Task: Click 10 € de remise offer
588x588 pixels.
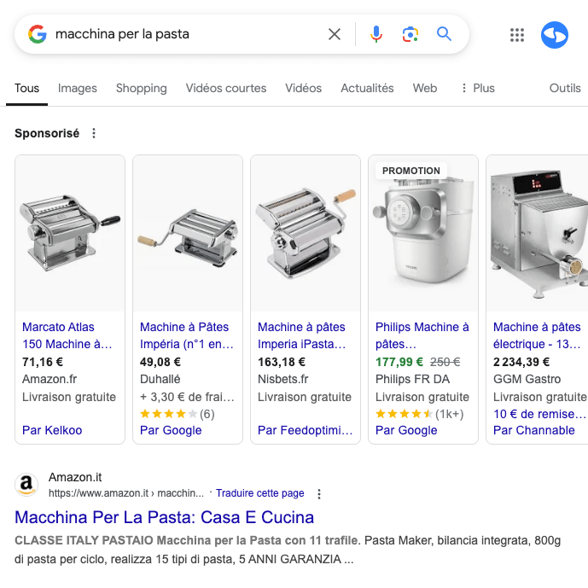Action: [x=539, y=414]
